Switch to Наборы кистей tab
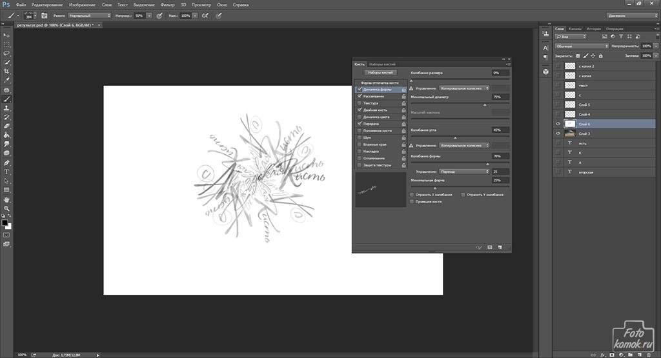This screenshot has height=358, width=661. 382,64
